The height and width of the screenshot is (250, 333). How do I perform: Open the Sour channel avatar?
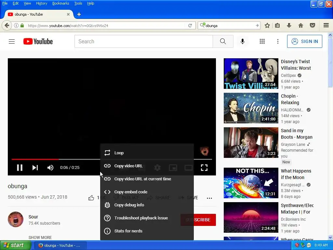pos(16,219)
